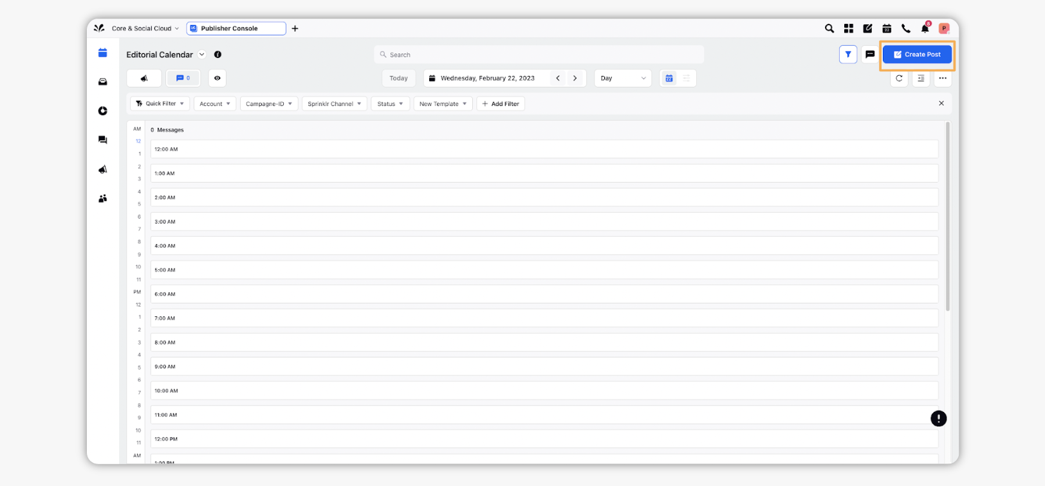1045x486 pixels.
Task: Open the Campagne-ID filter dropdown
Action: (x=269, y=104)
